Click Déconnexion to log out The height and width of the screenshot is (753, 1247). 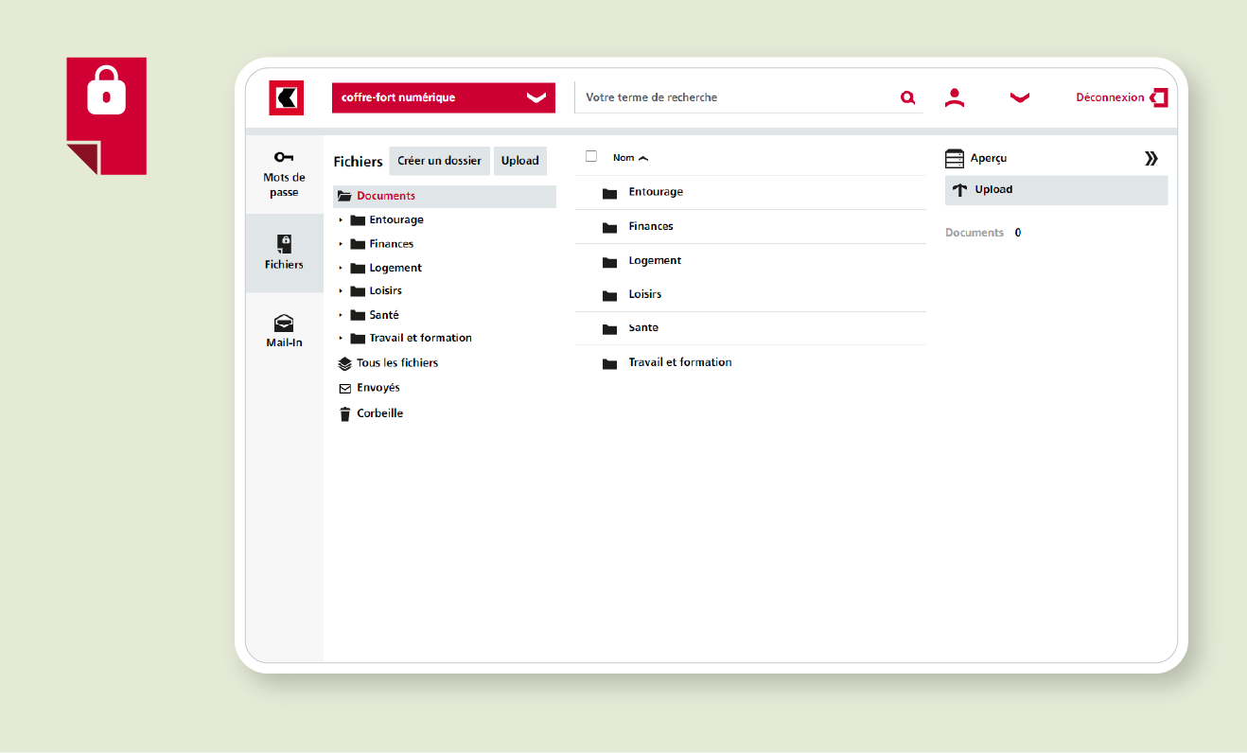[1120, 97]
